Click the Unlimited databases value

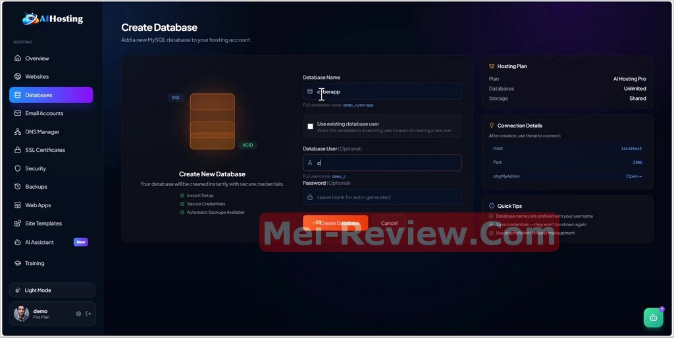tap(635, 89)
